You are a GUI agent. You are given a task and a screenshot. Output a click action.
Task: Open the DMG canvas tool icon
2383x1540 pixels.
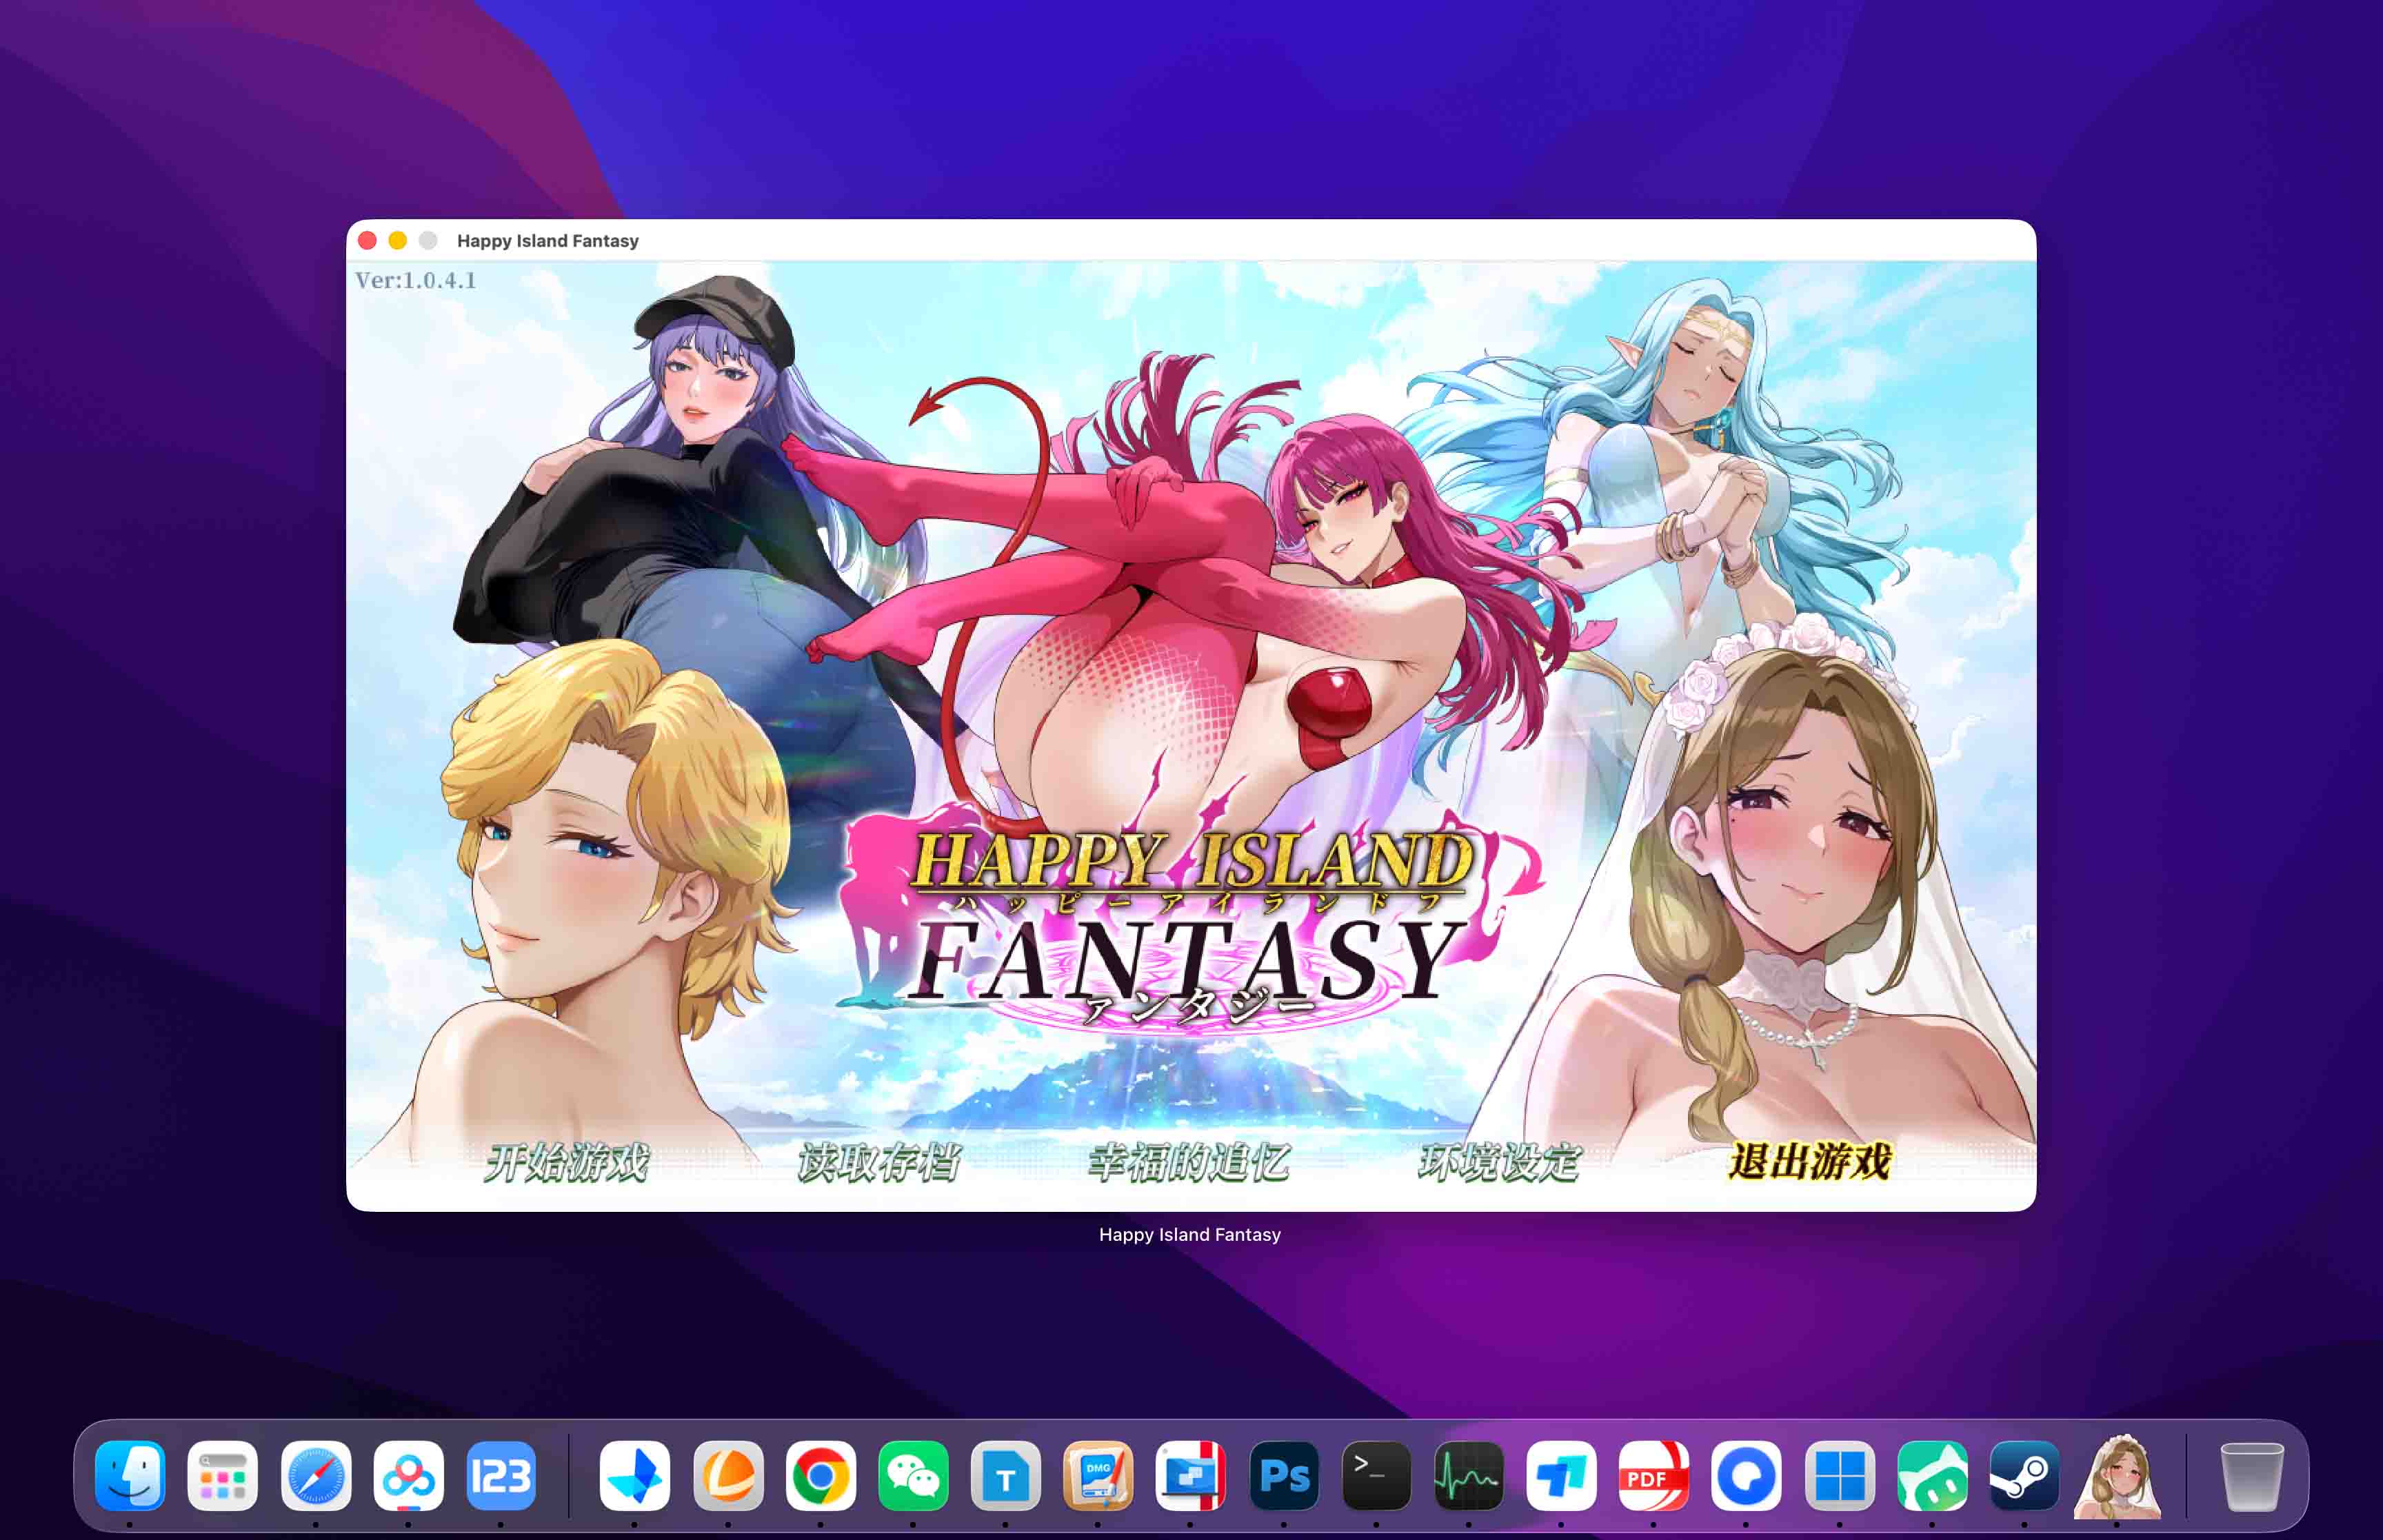pyautogui.click(x=1098, y=1475)
